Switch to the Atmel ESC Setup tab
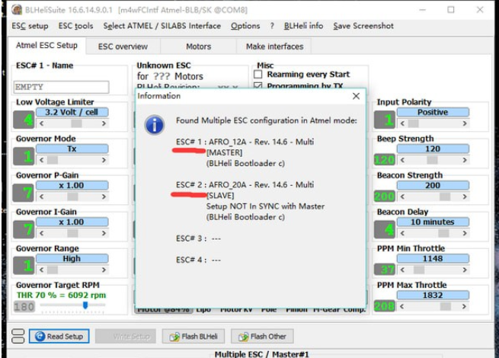 tap(46, 46)
